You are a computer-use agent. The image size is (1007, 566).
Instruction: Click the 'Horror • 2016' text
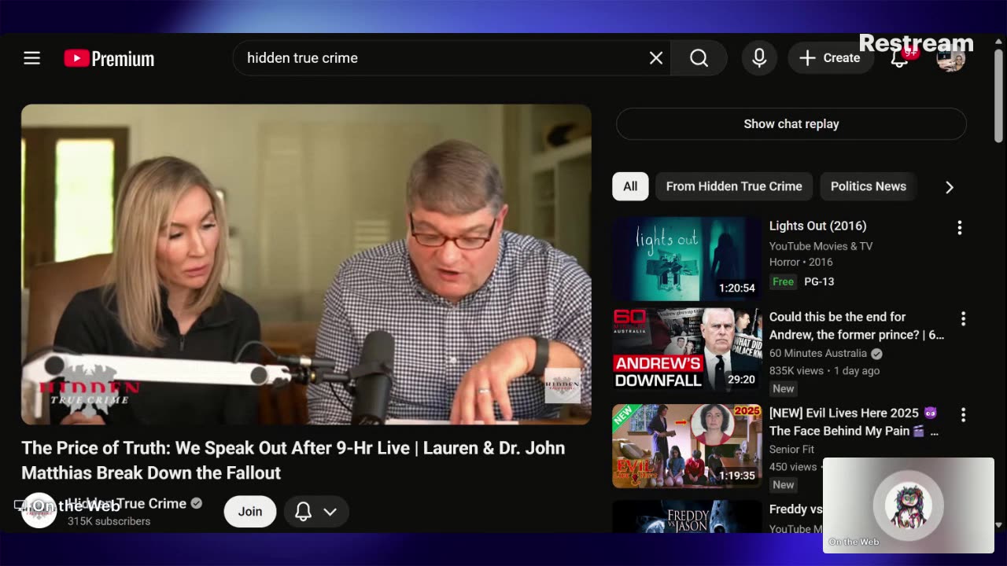click(801, 263)
